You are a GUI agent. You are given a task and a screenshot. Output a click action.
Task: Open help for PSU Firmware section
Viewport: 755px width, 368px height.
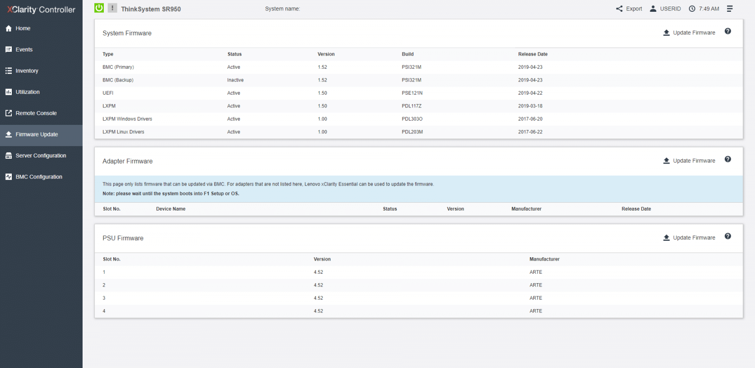coord(728,236)
